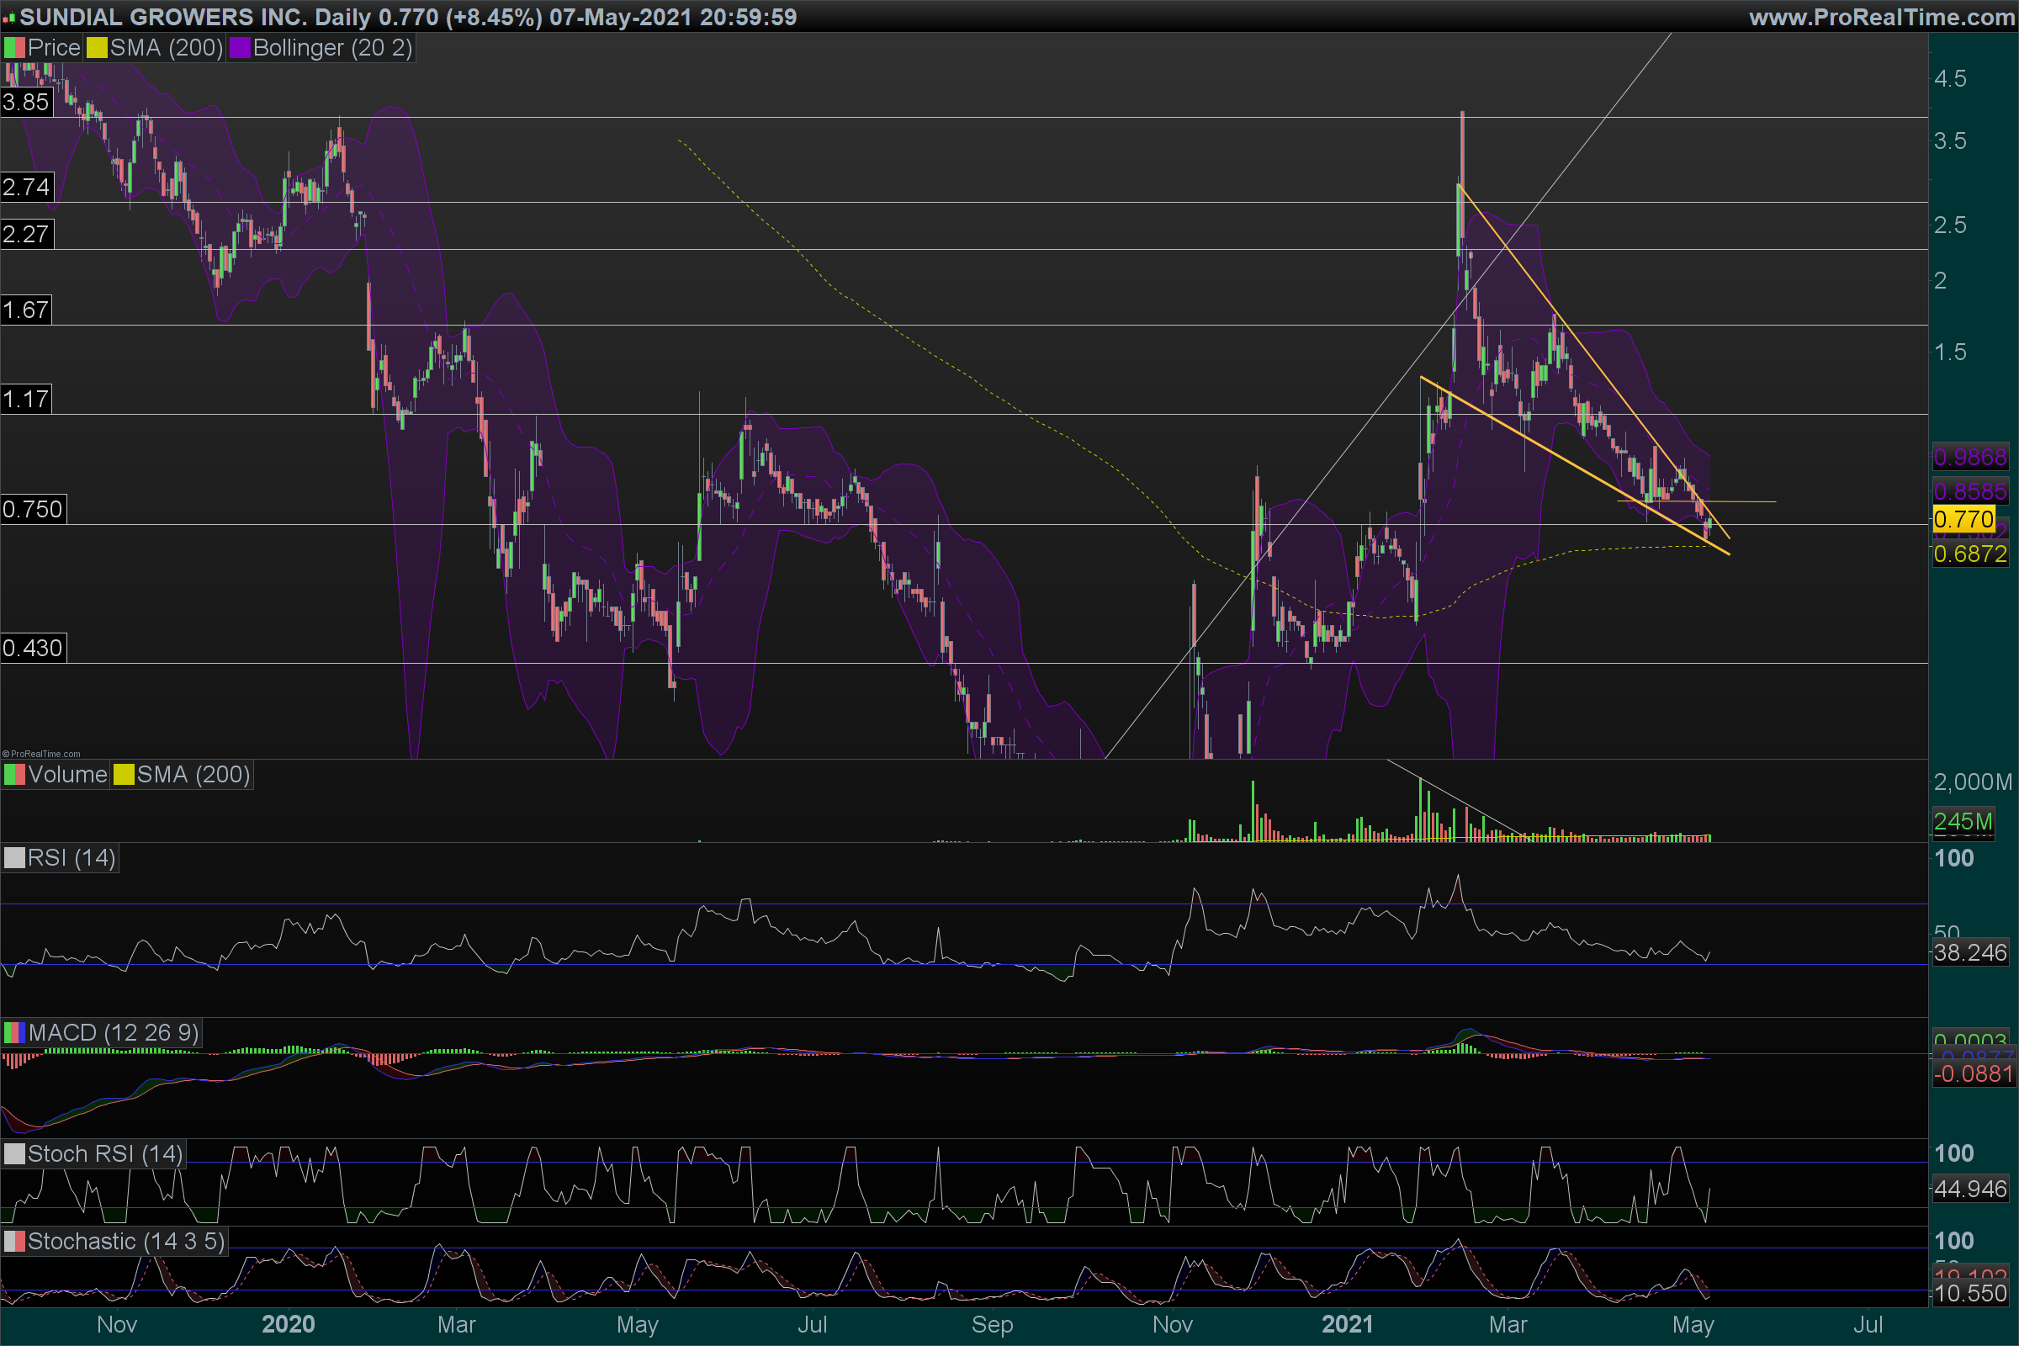2019x1346 pixels.
Task: Click the purple Bollinger (20 2) swatch
Action: (x=240, y=48)
